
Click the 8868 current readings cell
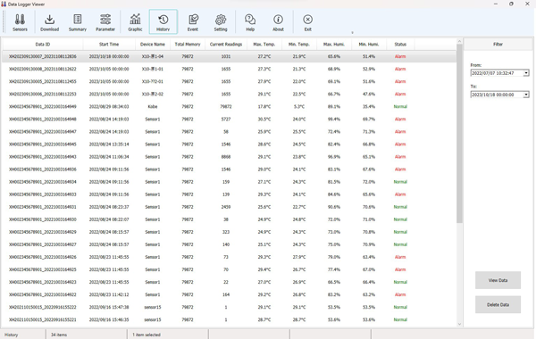point(226,157)
